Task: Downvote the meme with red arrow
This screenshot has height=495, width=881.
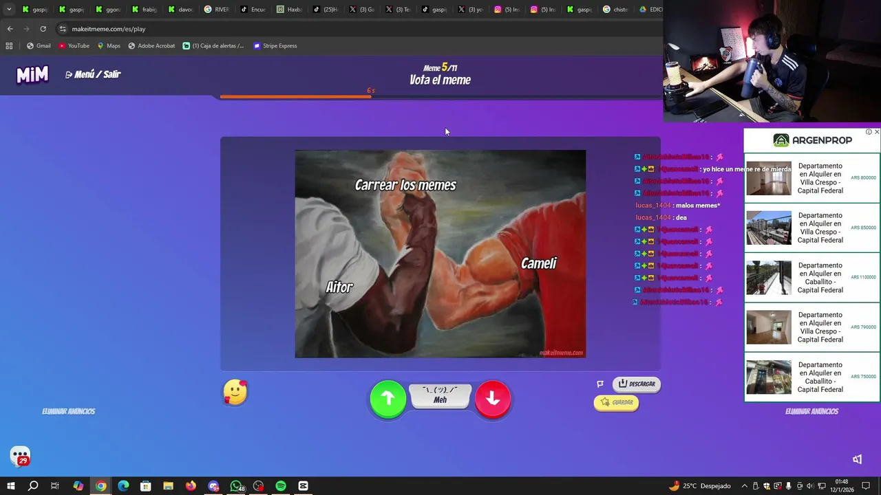Action: tap(493, 398)
